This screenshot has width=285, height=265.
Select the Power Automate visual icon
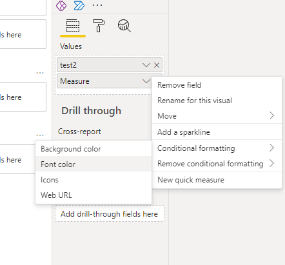[79, 6]
